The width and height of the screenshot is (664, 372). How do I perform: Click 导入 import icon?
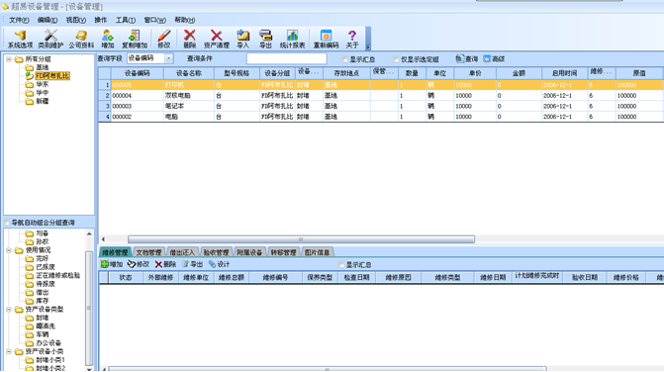pos(243,39)
